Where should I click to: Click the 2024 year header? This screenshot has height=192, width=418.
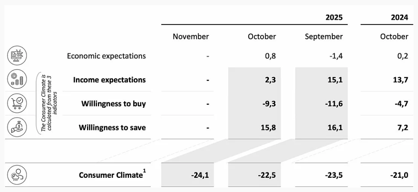point(399,17)
